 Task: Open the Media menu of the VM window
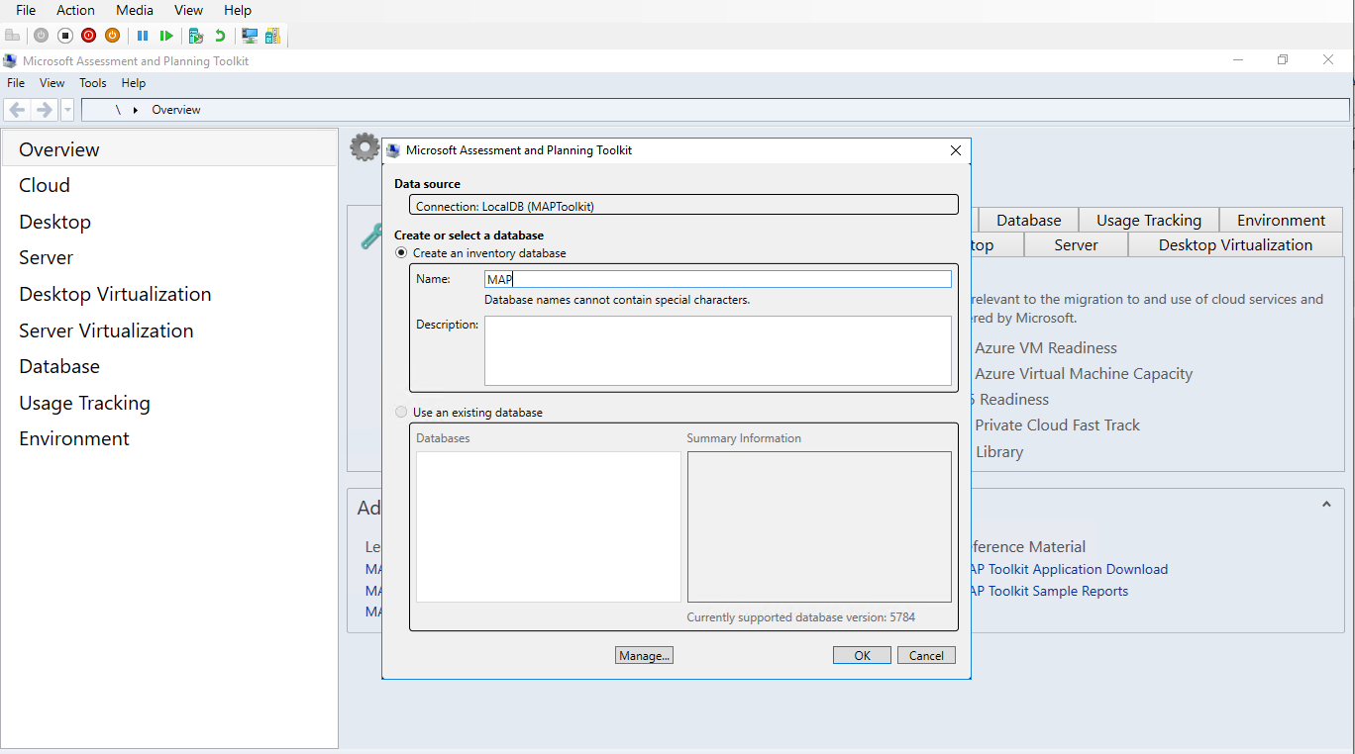[135, 10]
